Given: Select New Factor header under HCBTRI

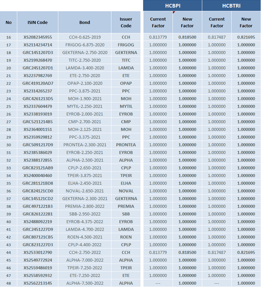Looking at the screenshot, I should 246,23.
